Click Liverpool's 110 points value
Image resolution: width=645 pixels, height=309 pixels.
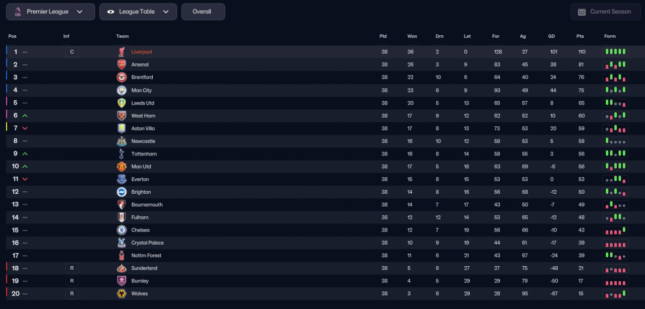coord(582,52)
